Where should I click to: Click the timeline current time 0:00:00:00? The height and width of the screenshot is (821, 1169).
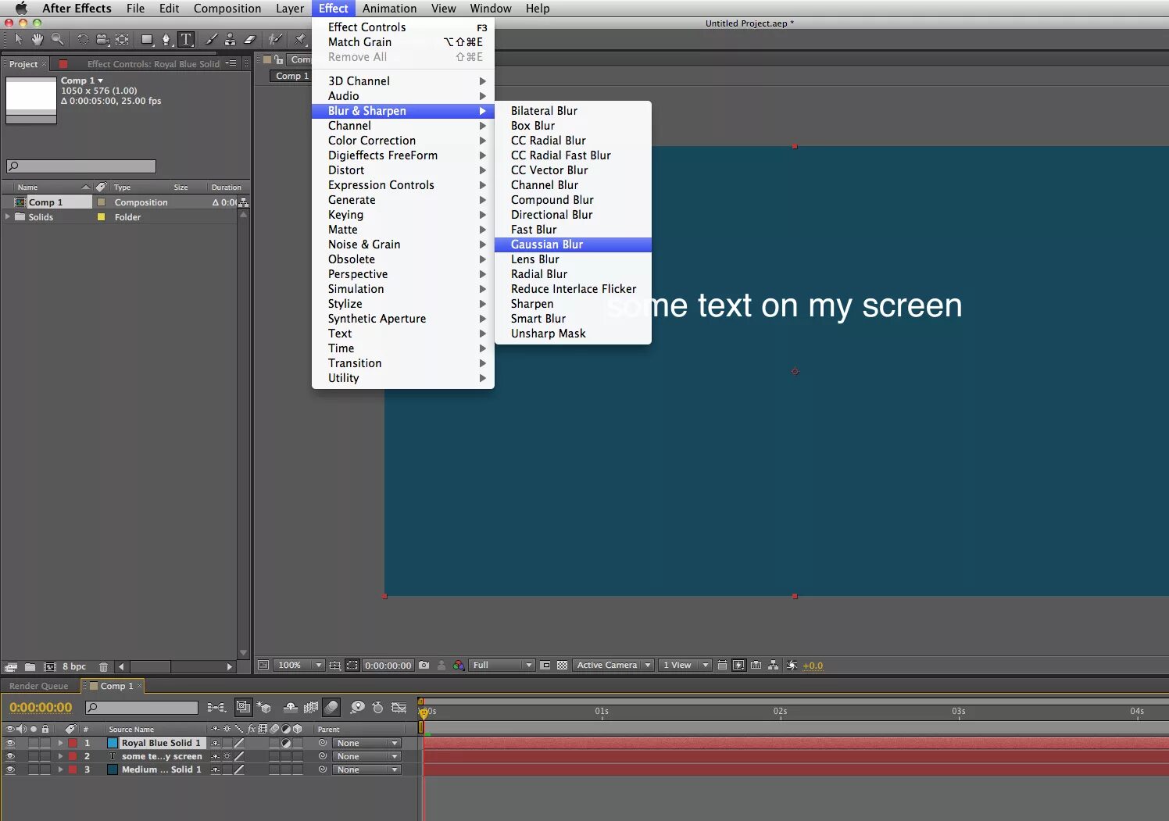coord(41,708)
